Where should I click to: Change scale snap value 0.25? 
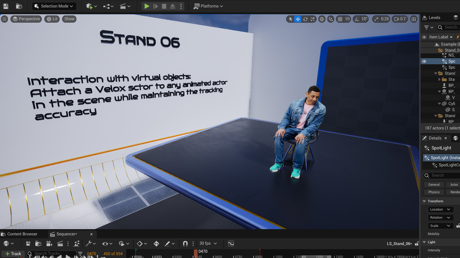(385, 19)
